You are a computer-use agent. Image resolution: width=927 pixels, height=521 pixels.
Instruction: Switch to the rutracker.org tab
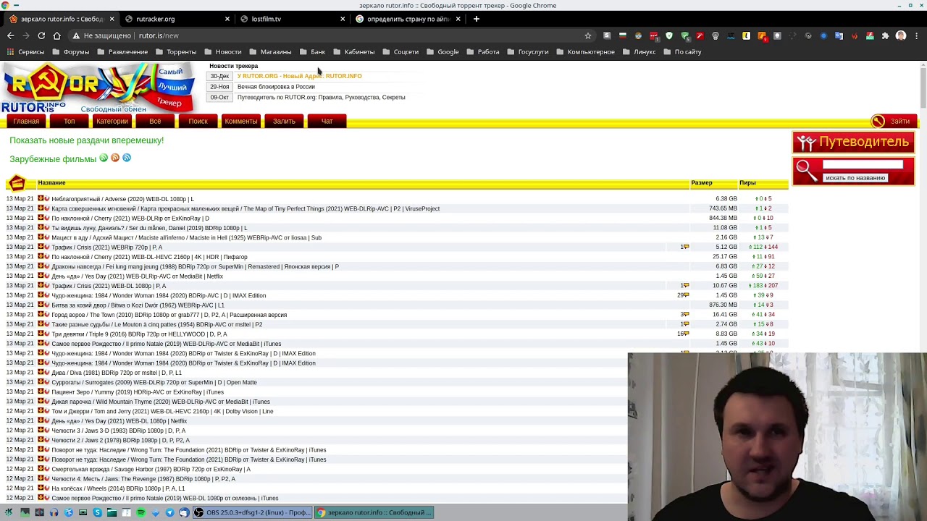(x=155, y=19)
